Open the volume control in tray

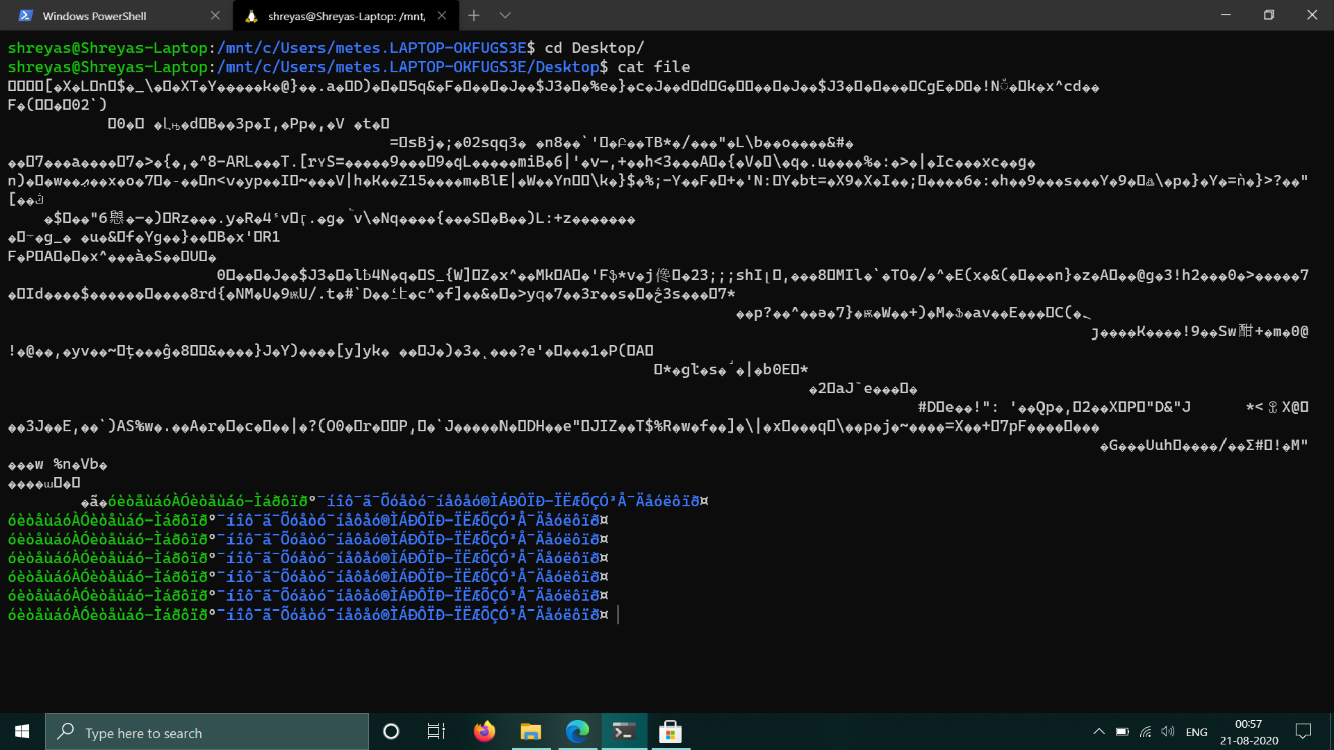(1168, 732)
